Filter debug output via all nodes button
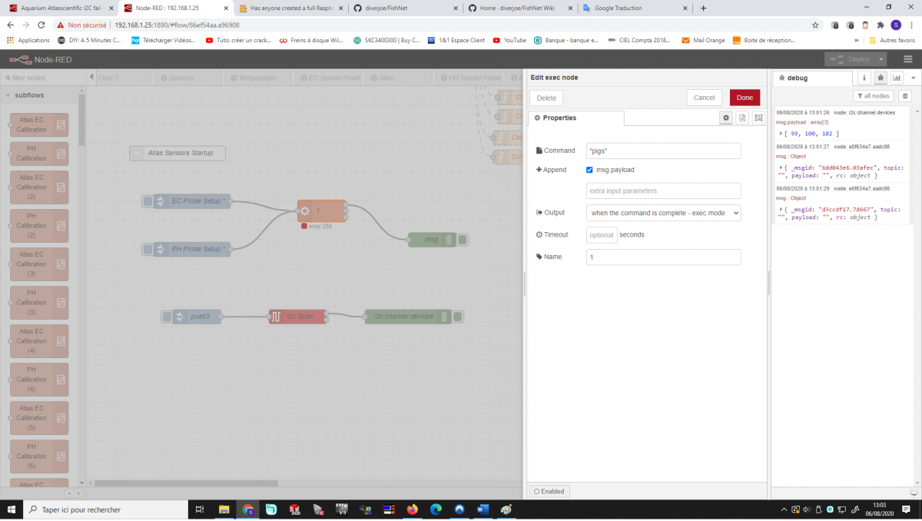The width and height of the screenshot is (922, 521). tap(873, 96)
